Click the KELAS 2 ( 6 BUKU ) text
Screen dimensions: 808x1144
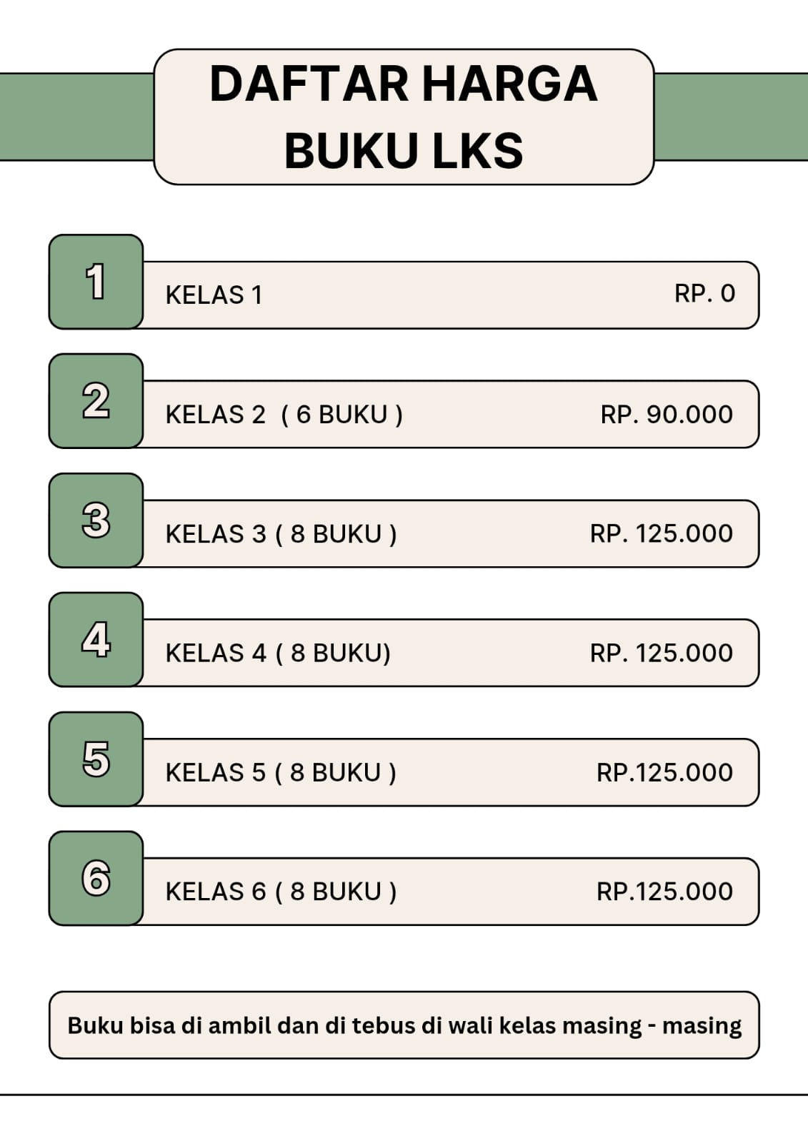tap(284, 415)
